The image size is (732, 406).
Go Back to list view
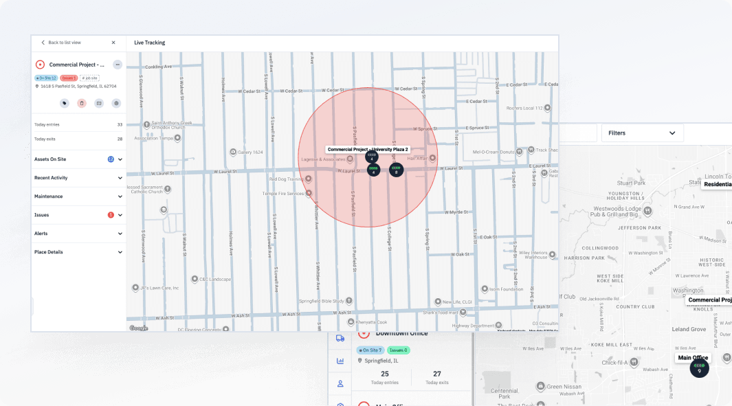(x=65, y=43)
